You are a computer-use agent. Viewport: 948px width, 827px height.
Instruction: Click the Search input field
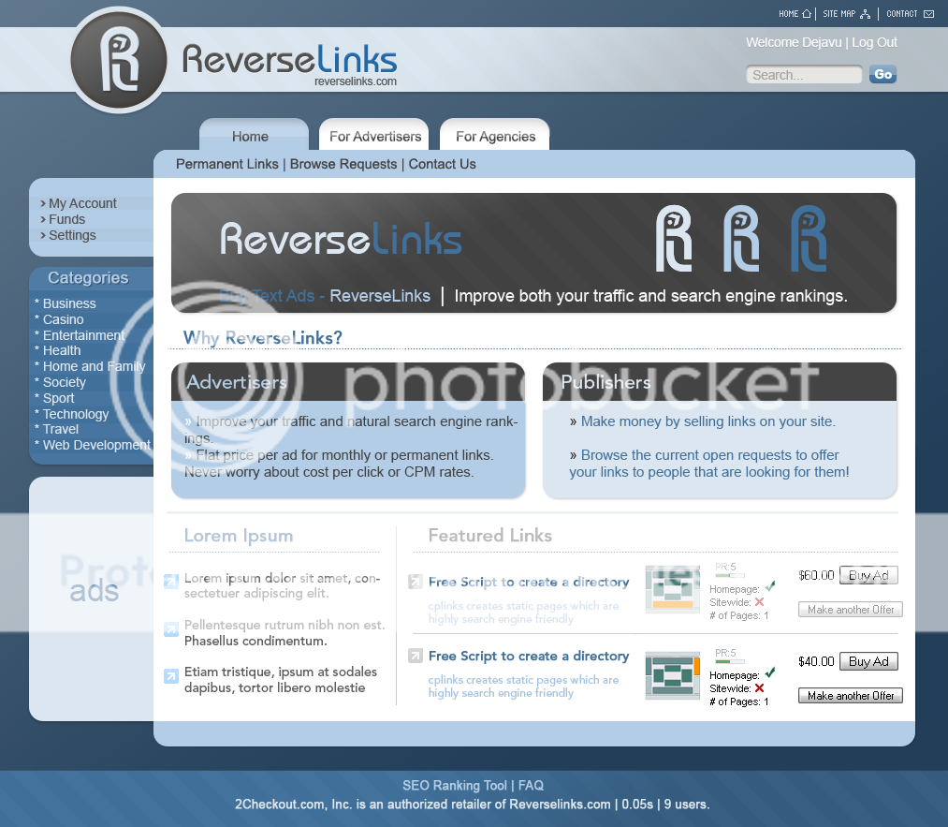(x=804, y=74)
